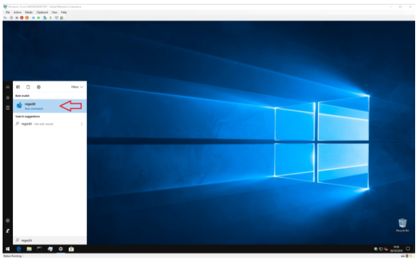The height and width of the screenshot is (263, 419).
Task: Filter search results by Documents icon
Action: 28,87
